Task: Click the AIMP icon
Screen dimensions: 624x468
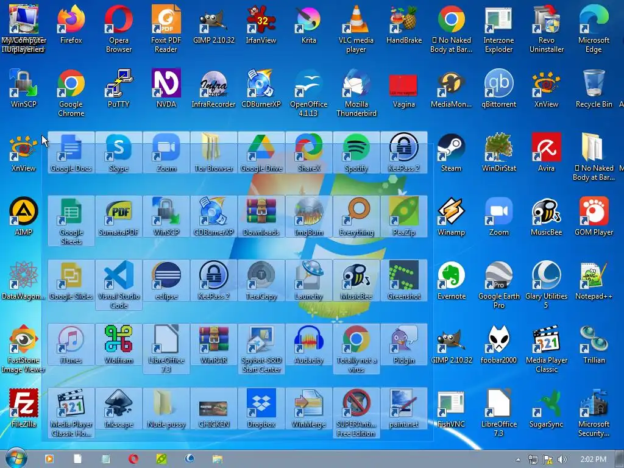Action: pos(24,216)
